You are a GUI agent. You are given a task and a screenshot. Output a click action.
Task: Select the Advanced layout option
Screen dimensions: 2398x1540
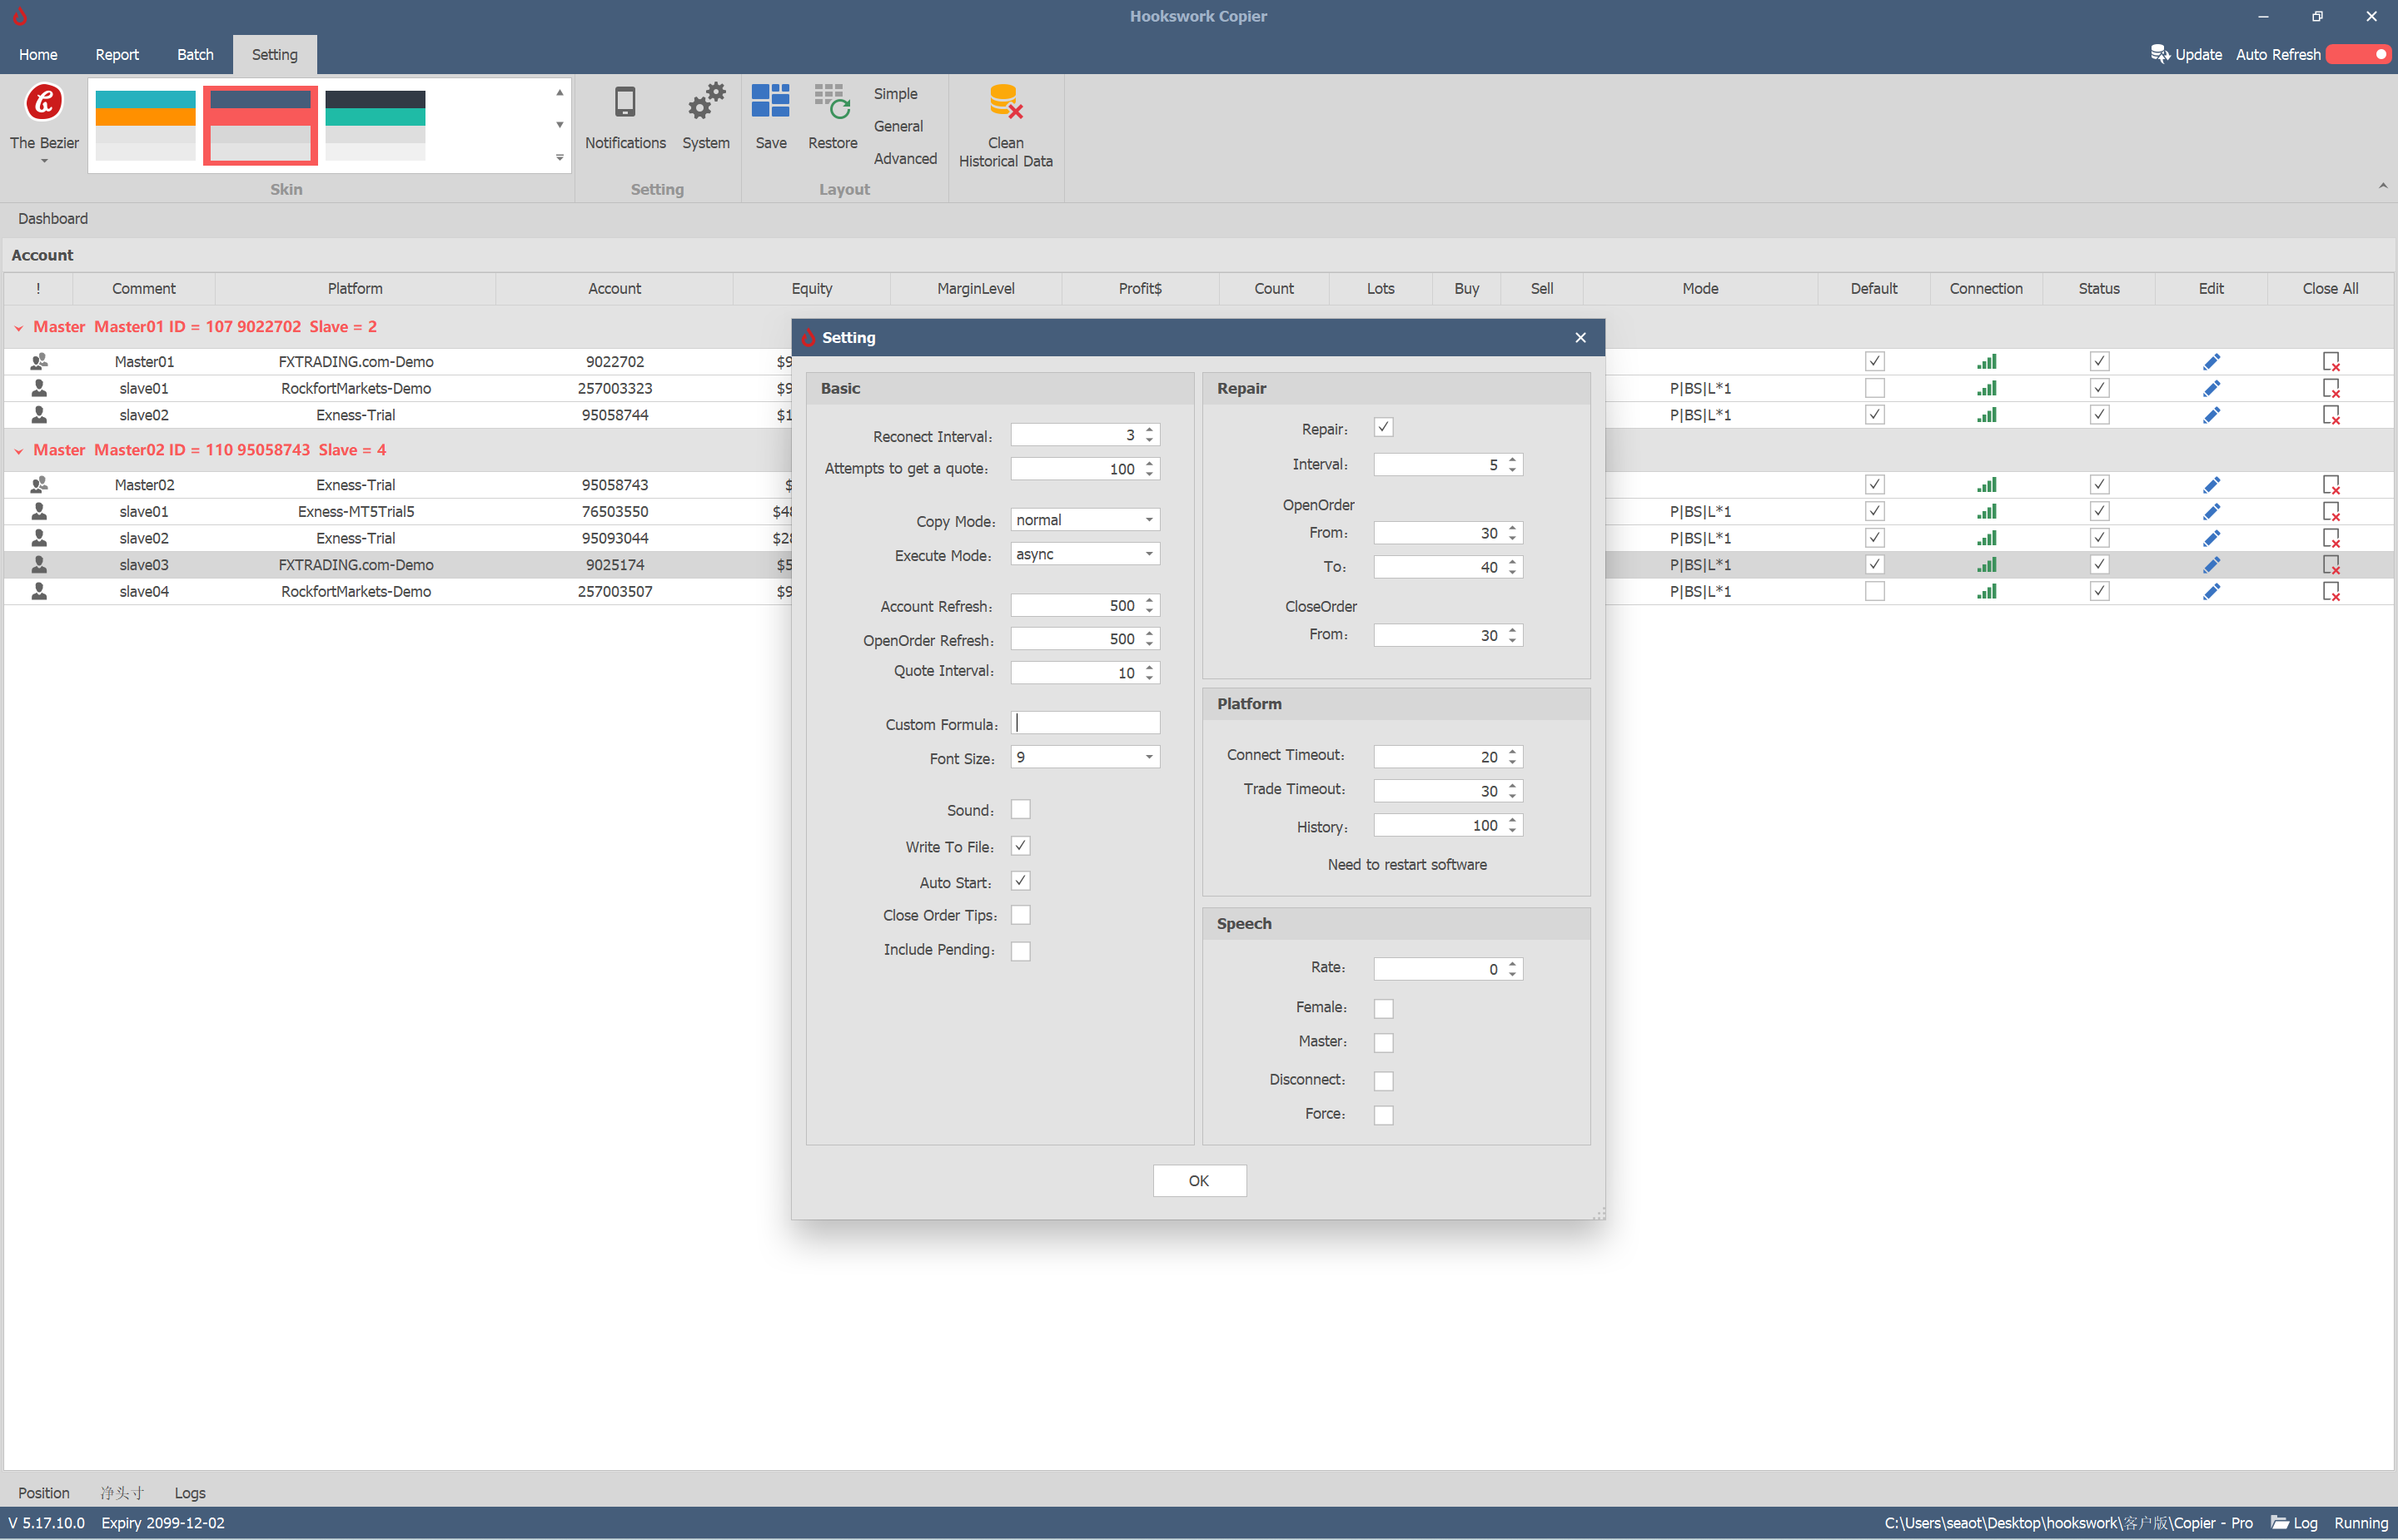905,159
